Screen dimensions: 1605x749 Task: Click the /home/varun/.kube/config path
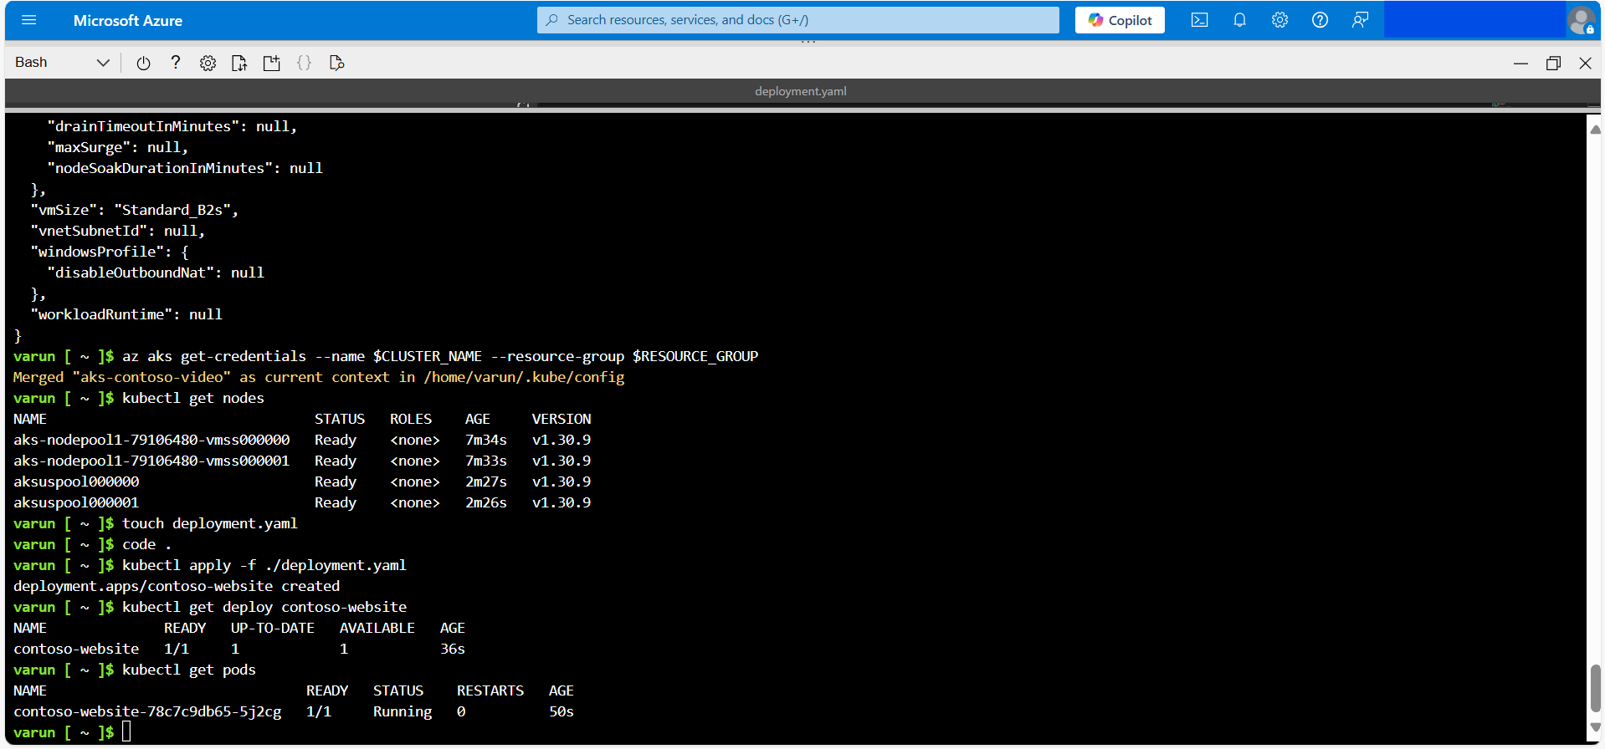pyautogui.click(x=524, y=377)
